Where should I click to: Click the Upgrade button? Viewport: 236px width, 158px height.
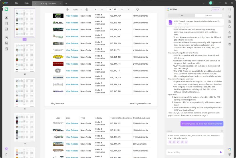tap(215, 9)
